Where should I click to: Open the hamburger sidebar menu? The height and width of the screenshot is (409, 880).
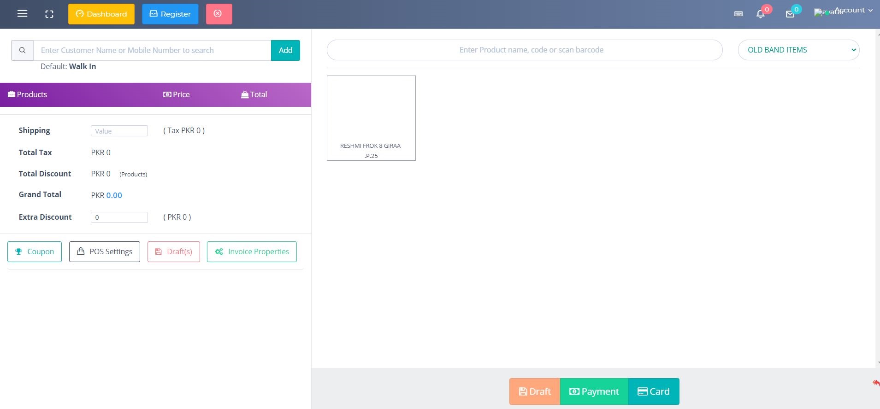coord(22,14)
